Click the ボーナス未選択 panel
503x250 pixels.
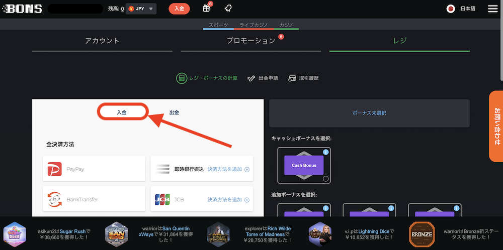369,113
